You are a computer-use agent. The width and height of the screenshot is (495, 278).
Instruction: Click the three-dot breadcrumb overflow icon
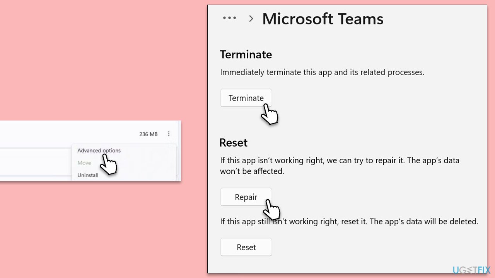[x=229, y=18]
